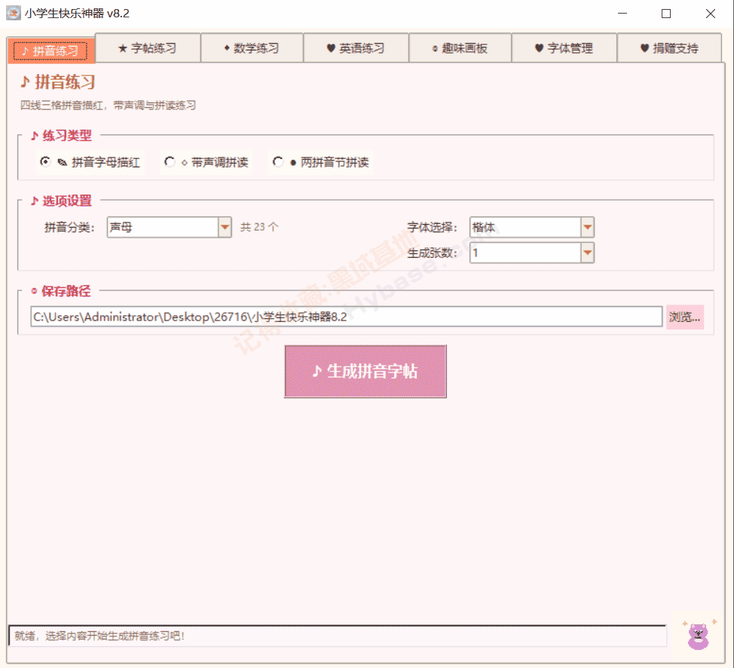This screenshot has height=668, width=734.
Task: Click the status bar message 就绪
Action: 99,636
